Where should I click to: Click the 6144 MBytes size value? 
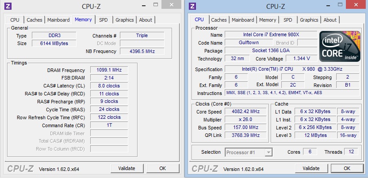[x=54, y=43]
